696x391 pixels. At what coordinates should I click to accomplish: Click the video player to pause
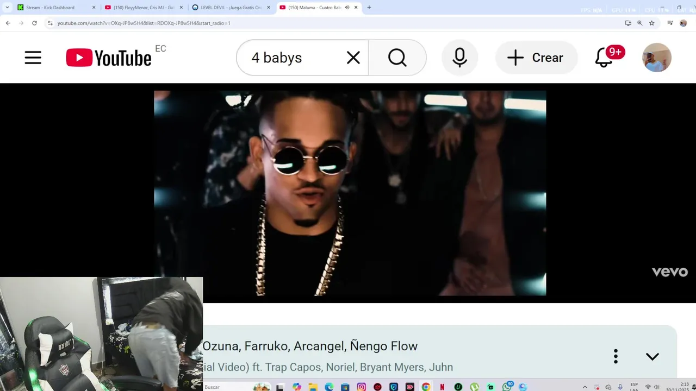point(350,193)
